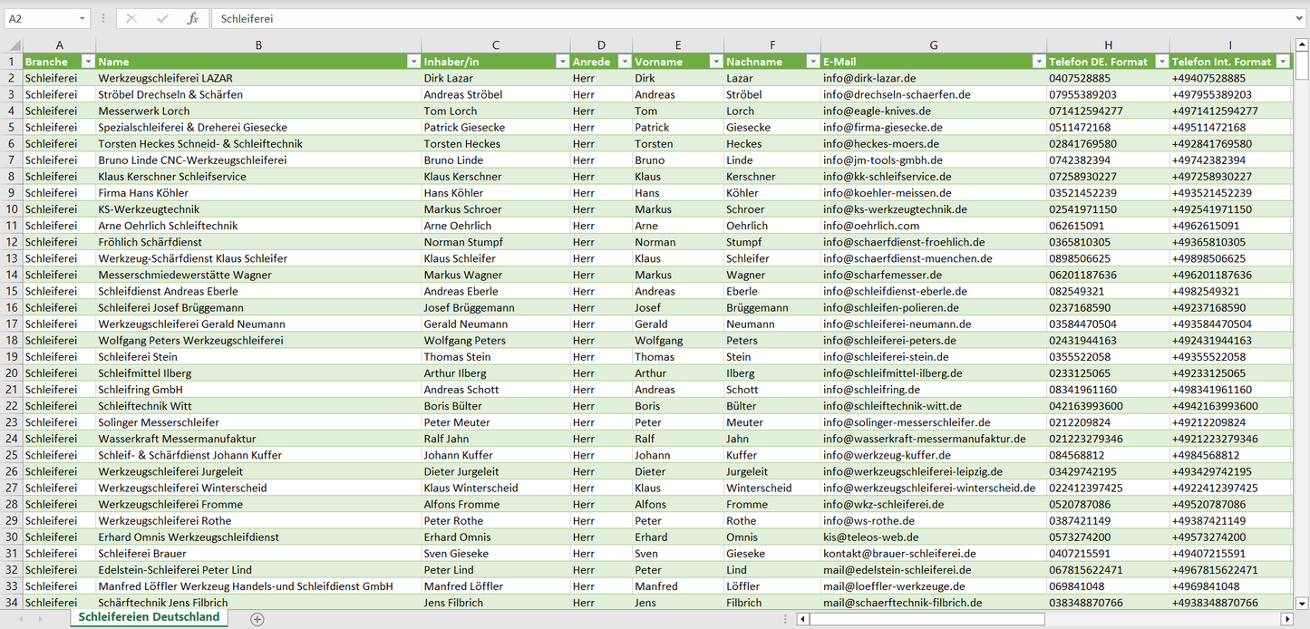This screenshot has height=629, width=1310.
Task: Open the Branche column filter dropdown
Action: point(88,62)
